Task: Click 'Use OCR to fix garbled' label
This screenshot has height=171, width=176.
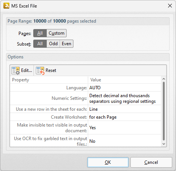Action: coord(51,141)
